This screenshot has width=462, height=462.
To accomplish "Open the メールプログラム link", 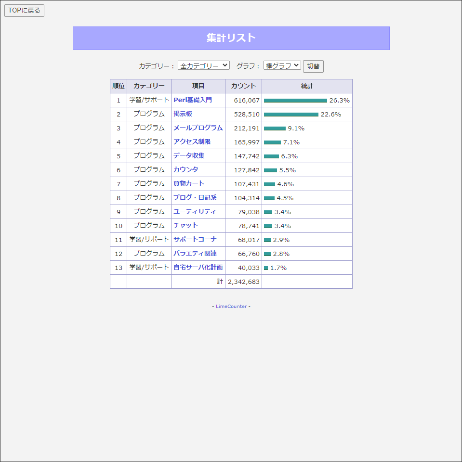I will (x=198, y=128).
